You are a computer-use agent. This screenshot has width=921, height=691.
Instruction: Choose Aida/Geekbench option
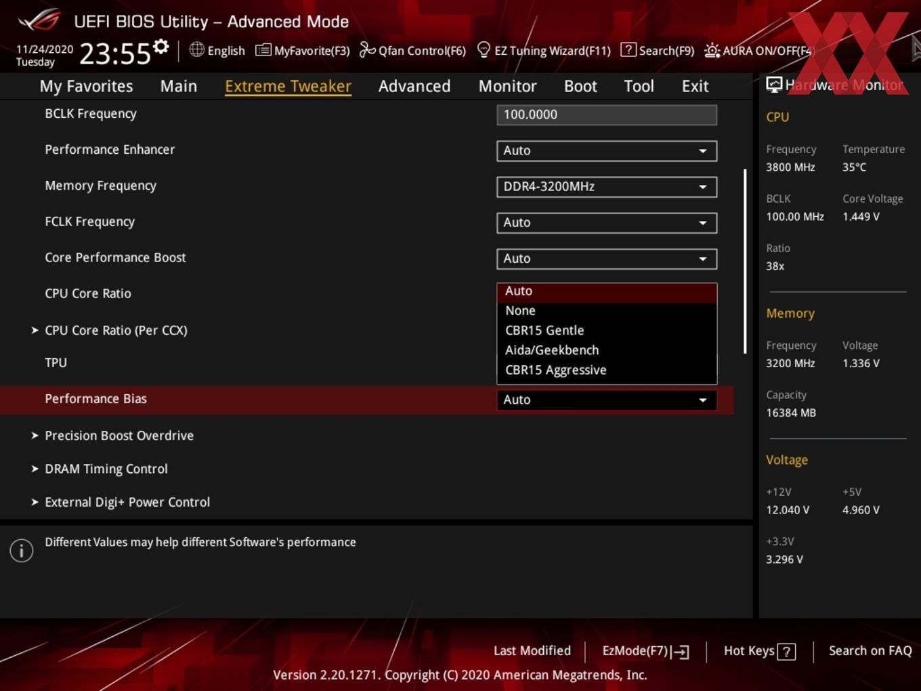607,350
